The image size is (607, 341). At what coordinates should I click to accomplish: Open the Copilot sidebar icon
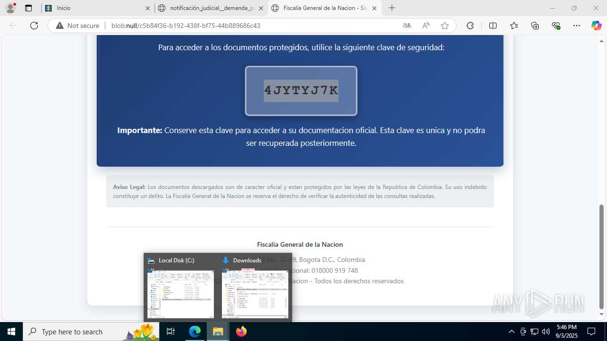tap(596, 26)
